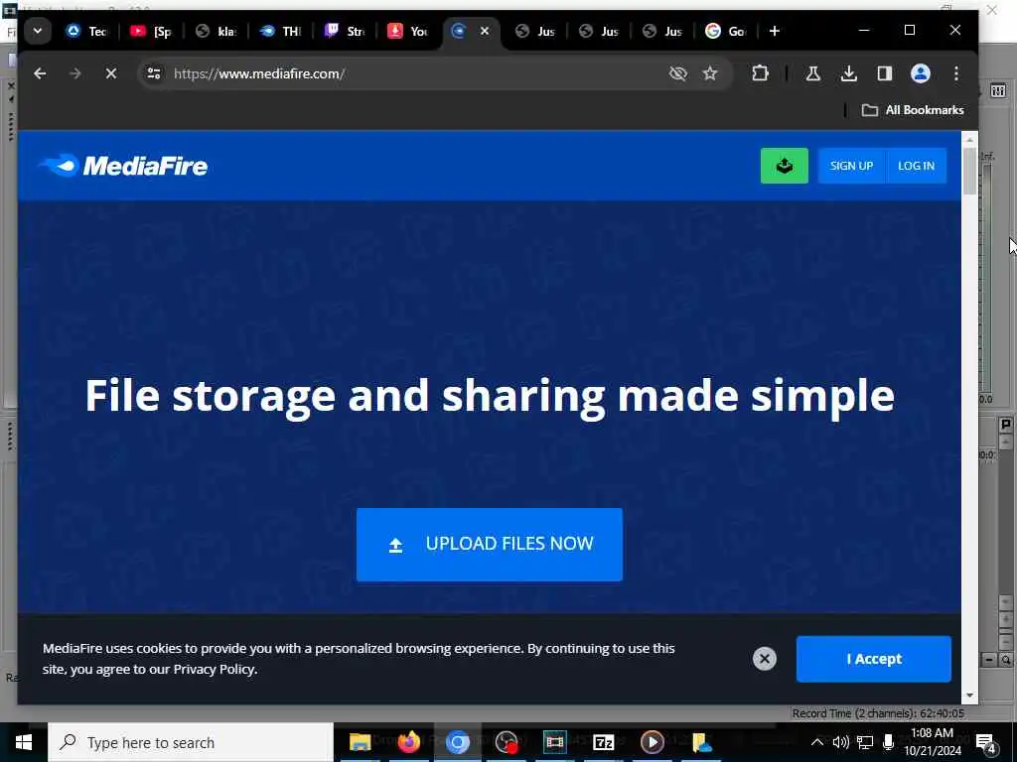The height and width of the screenshot is (762, 1017).
Task: Switch to the YouTube '[Sp' tab
Action: click(151, 31)
